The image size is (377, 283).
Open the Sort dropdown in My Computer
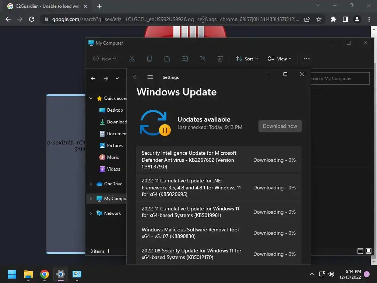[x=247, y=59]
